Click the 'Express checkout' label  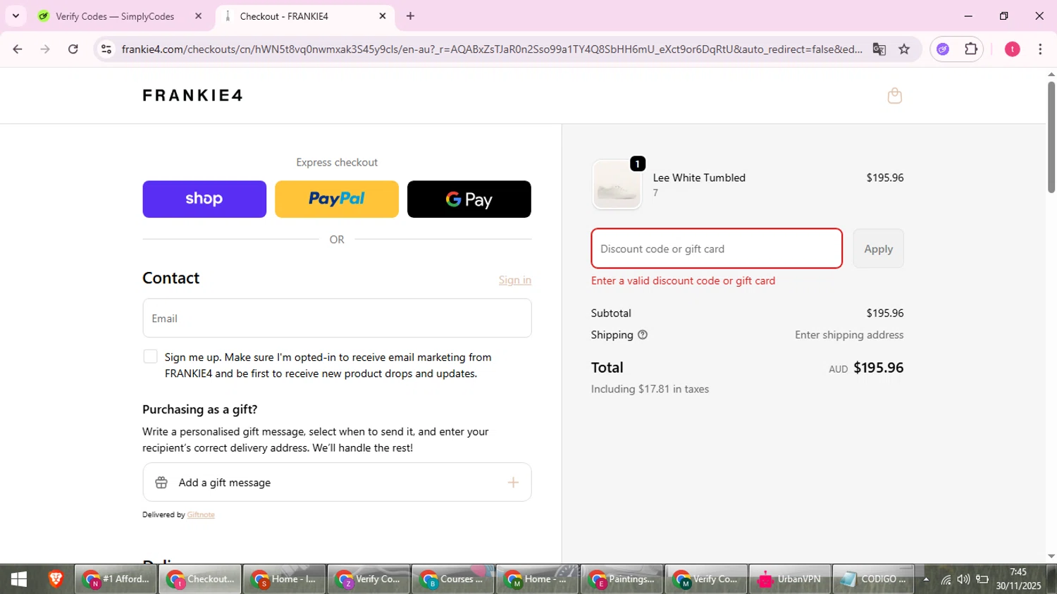click(x=337, y=162)
